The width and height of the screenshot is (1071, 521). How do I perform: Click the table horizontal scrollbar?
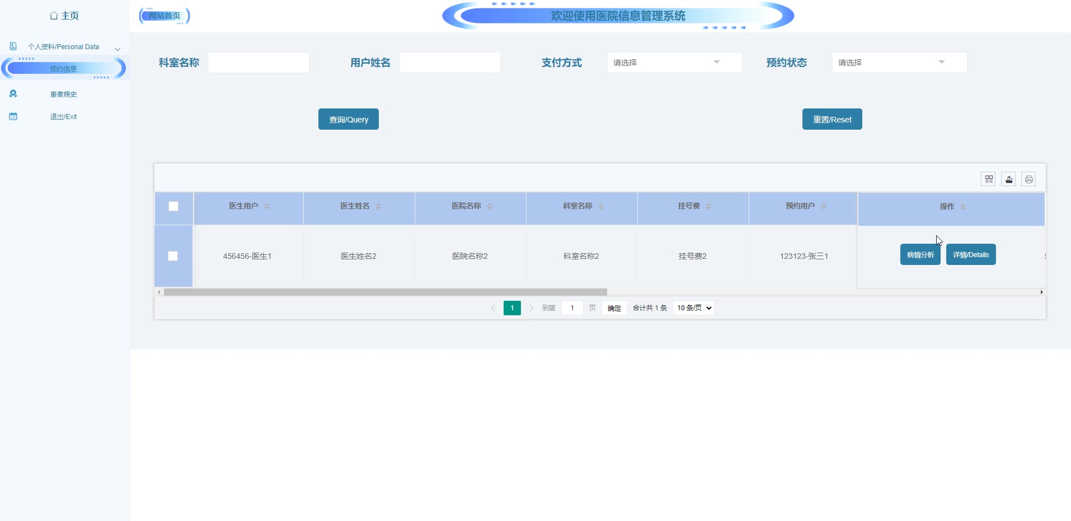[x=385, y=292]
